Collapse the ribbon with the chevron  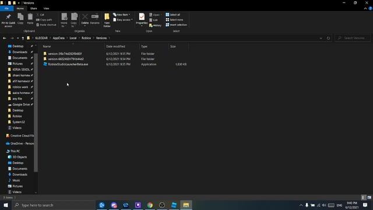(365, 8)
